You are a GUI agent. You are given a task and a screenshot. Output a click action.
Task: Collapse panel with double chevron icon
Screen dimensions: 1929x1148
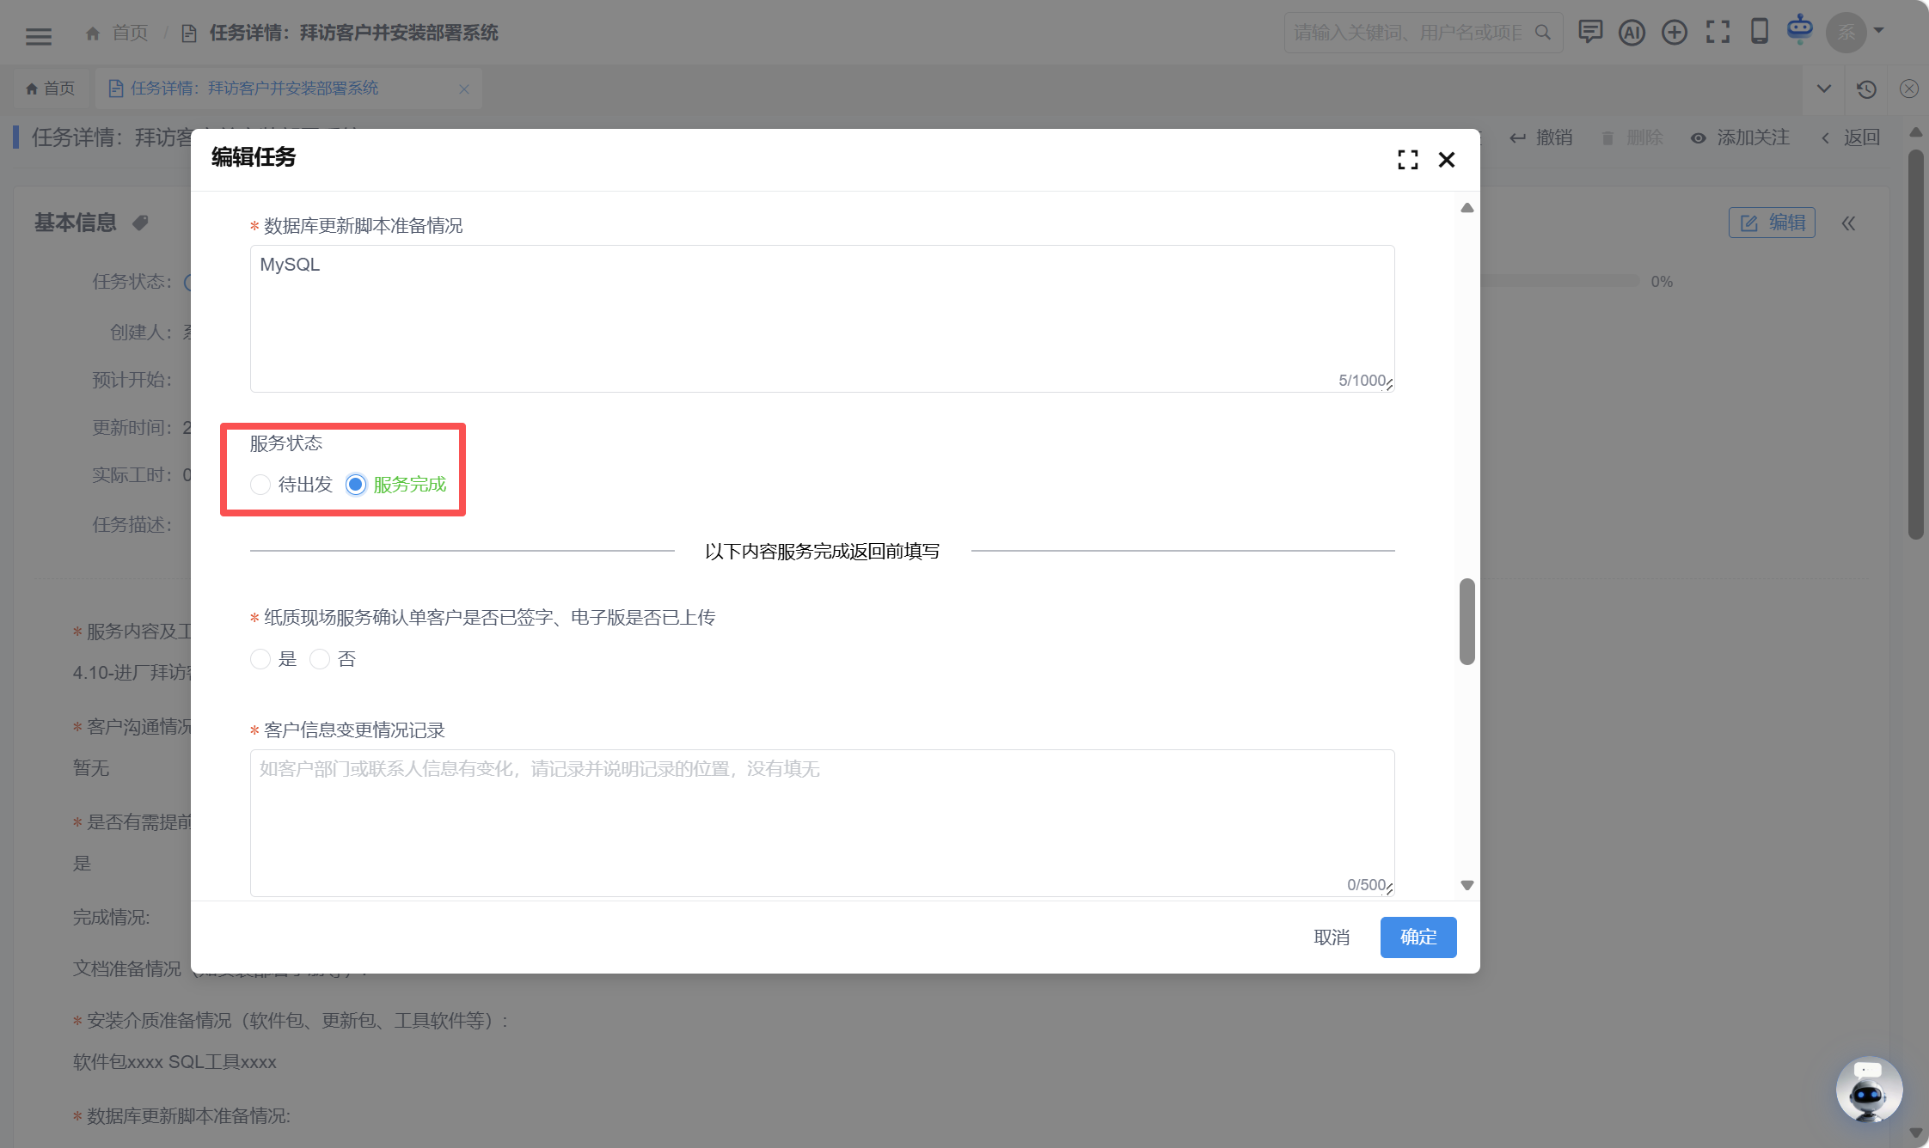[x=1848, y=223]
